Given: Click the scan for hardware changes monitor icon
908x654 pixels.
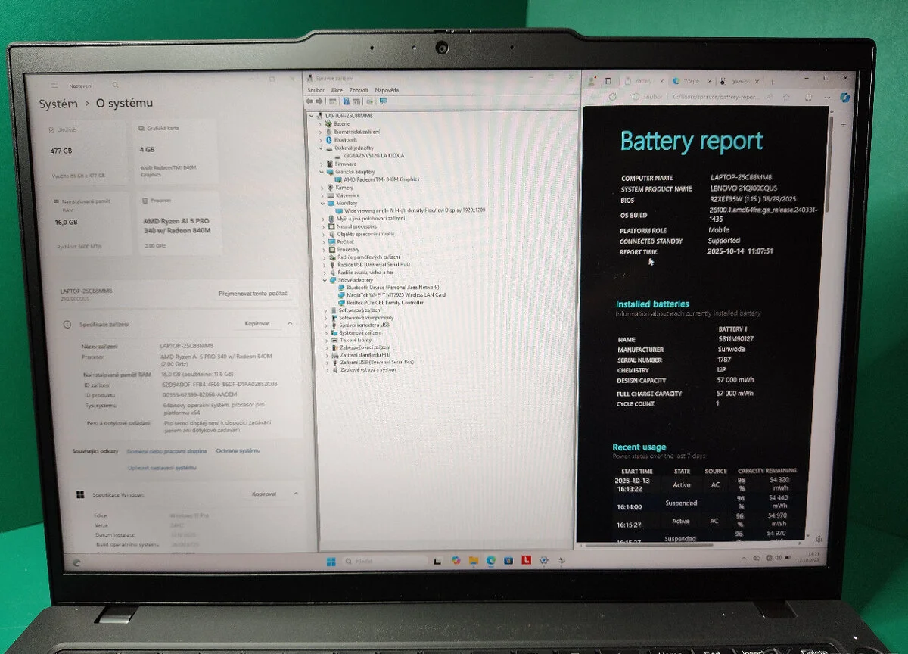Looking at the screenshot, I should pyautogui.click(x=384, y=101).
